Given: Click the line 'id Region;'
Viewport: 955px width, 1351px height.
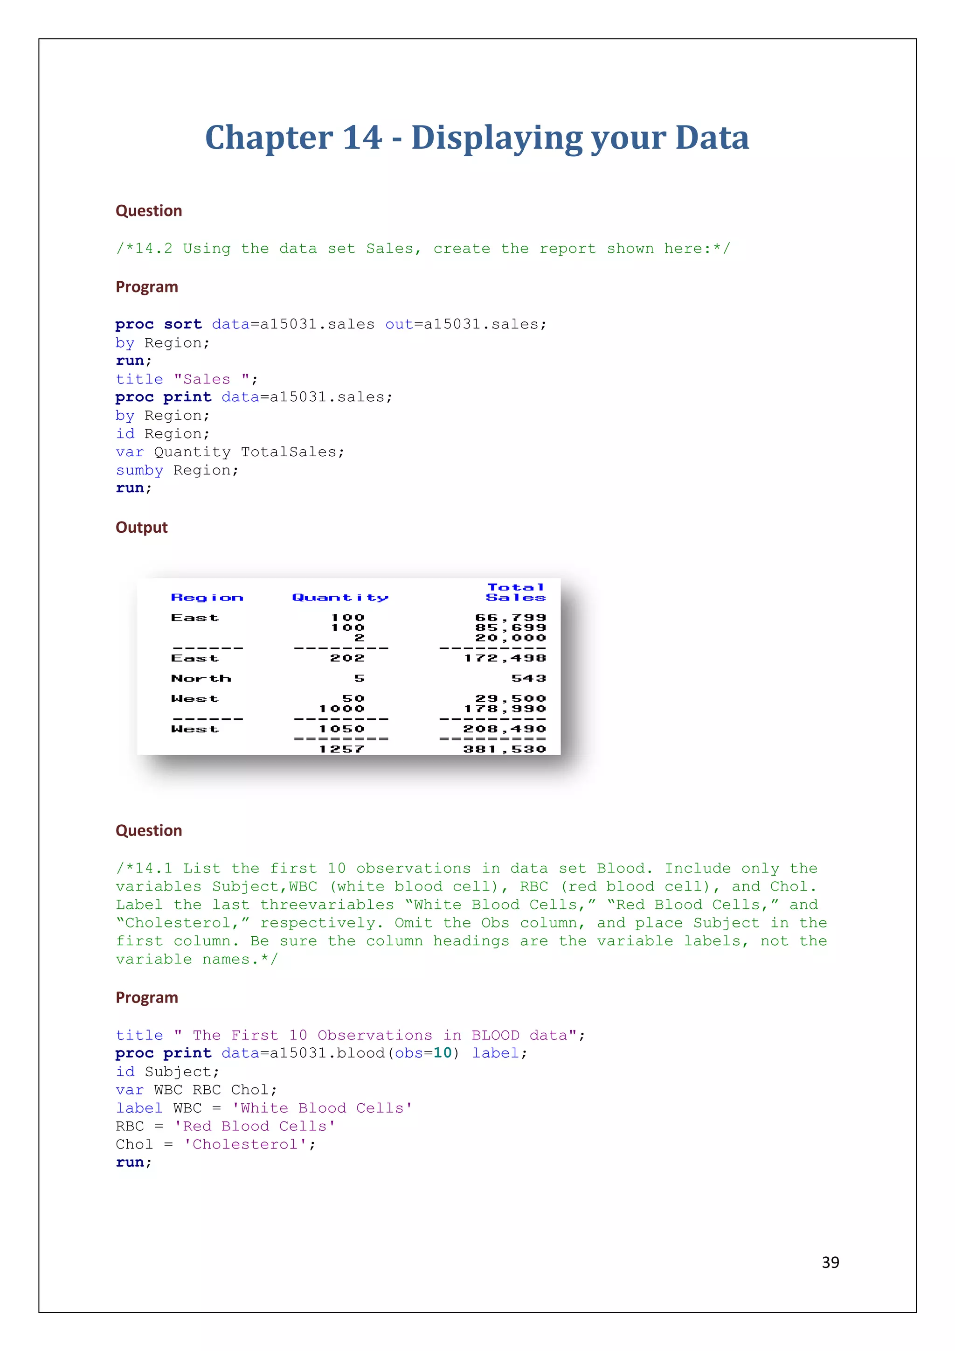Looking at the screenshot, I should coord(162,434).
